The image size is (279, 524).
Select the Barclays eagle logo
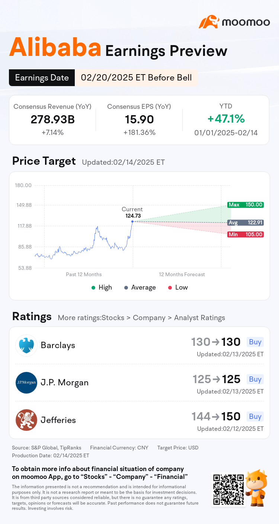coord(26,345)
